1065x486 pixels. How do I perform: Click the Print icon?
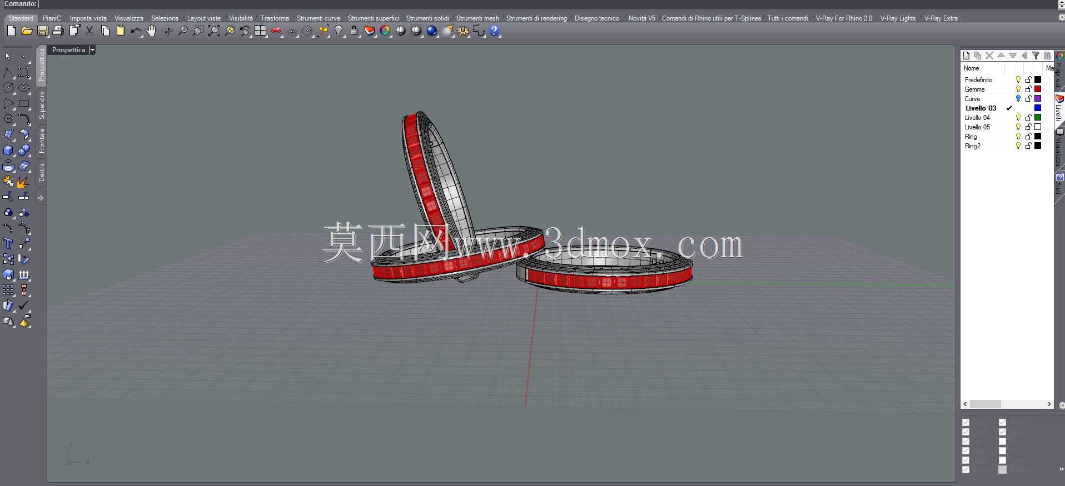[58, 31]
